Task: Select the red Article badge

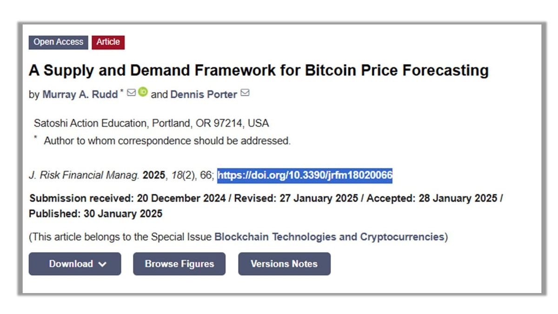Action: 108,42
